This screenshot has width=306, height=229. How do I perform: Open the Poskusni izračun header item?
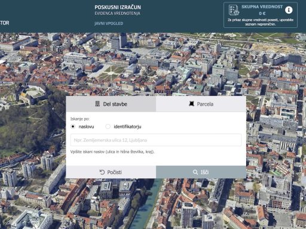click(118, 7)
